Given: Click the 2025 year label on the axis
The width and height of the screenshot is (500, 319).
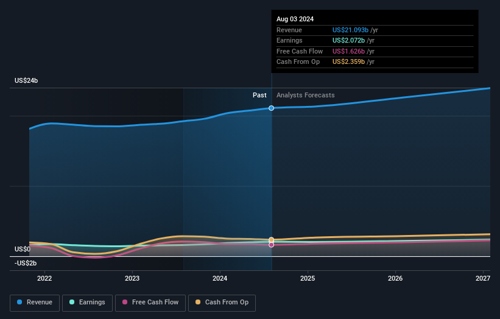Looking at the screenshot, I should 308,279.
